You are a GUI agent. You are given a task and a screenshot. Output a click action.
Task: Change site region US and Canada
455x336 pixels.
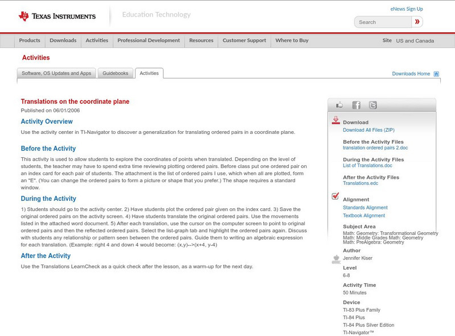point(415,41)
